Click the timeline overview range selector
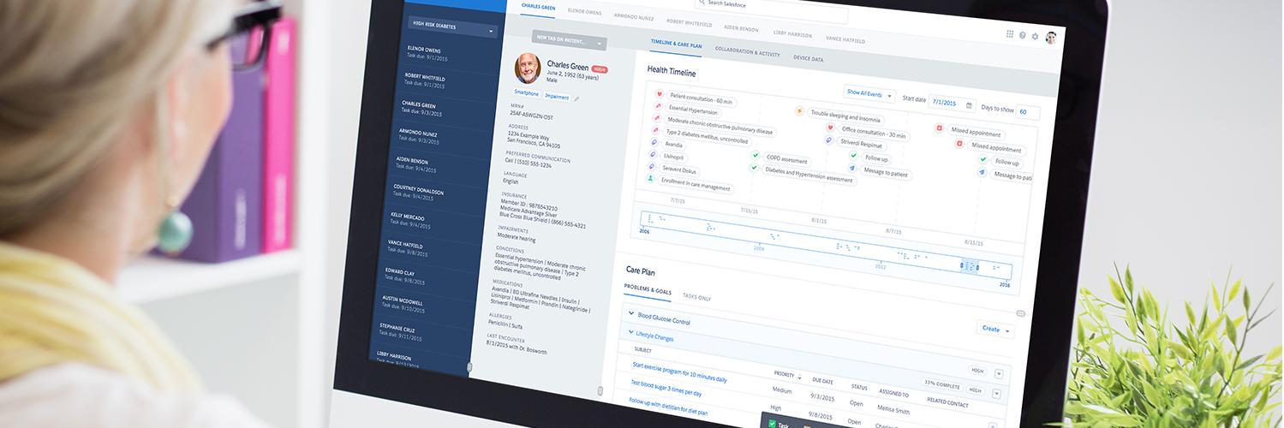The width and height of the screenshot is (1284, 428). (x=969, y=266)
